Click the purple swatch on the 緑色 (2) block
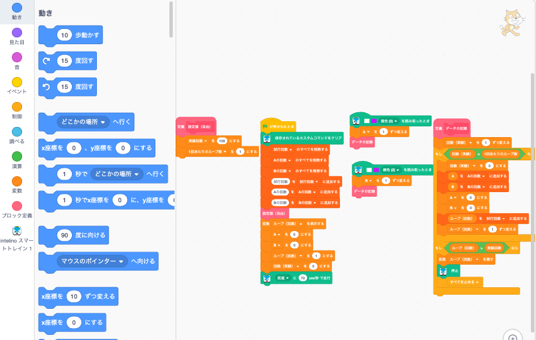The image size is (536, 340). [376, 170]
